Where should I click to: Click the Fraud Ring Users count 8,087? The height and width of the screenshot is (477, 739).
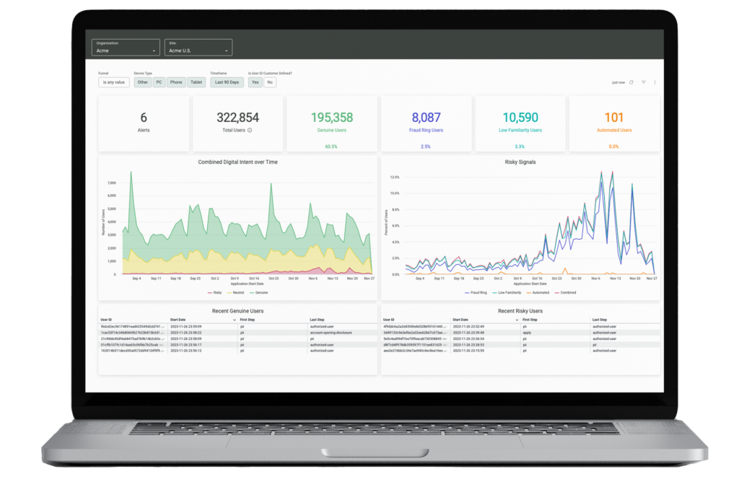(426, 118)
